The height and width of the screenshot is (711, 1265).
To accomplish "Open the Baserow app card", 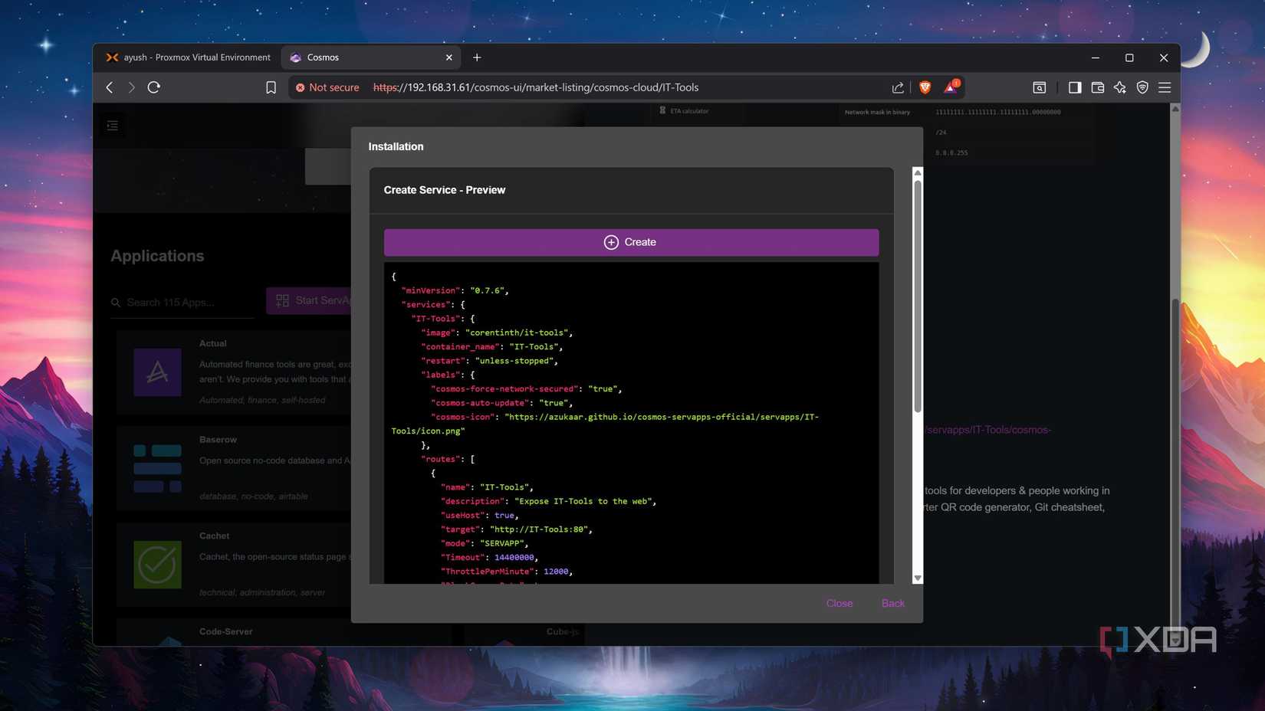I will point(234,468).
